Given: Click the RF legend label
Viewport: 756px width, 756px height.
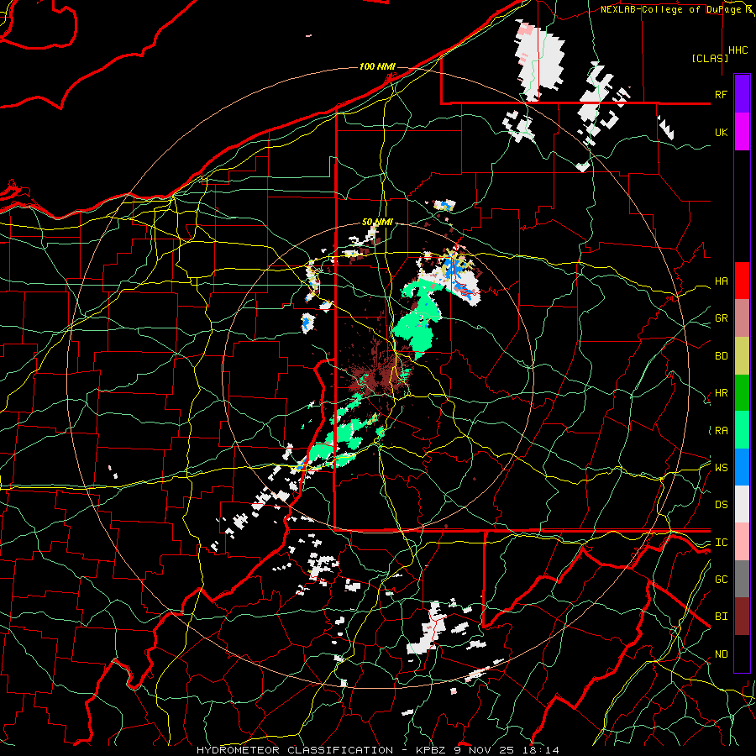Looking at the screenshot, I should [x=721, y=94].
